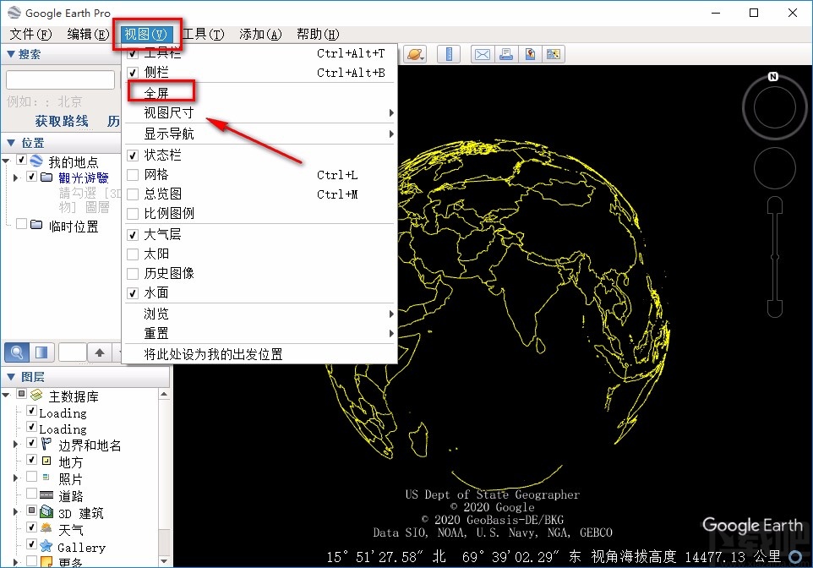The width and height of the screenshot is (813, 568).
Task: Enable the 历史图像 historical imagery option
Action: (133, 273)
